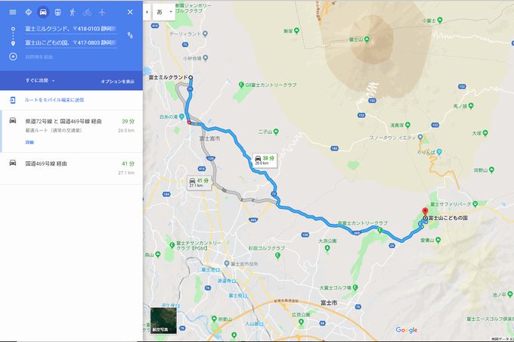This screenshot has width=514, height=342.
Task: Open the hamburger main menu
Action: coord(13,12)
